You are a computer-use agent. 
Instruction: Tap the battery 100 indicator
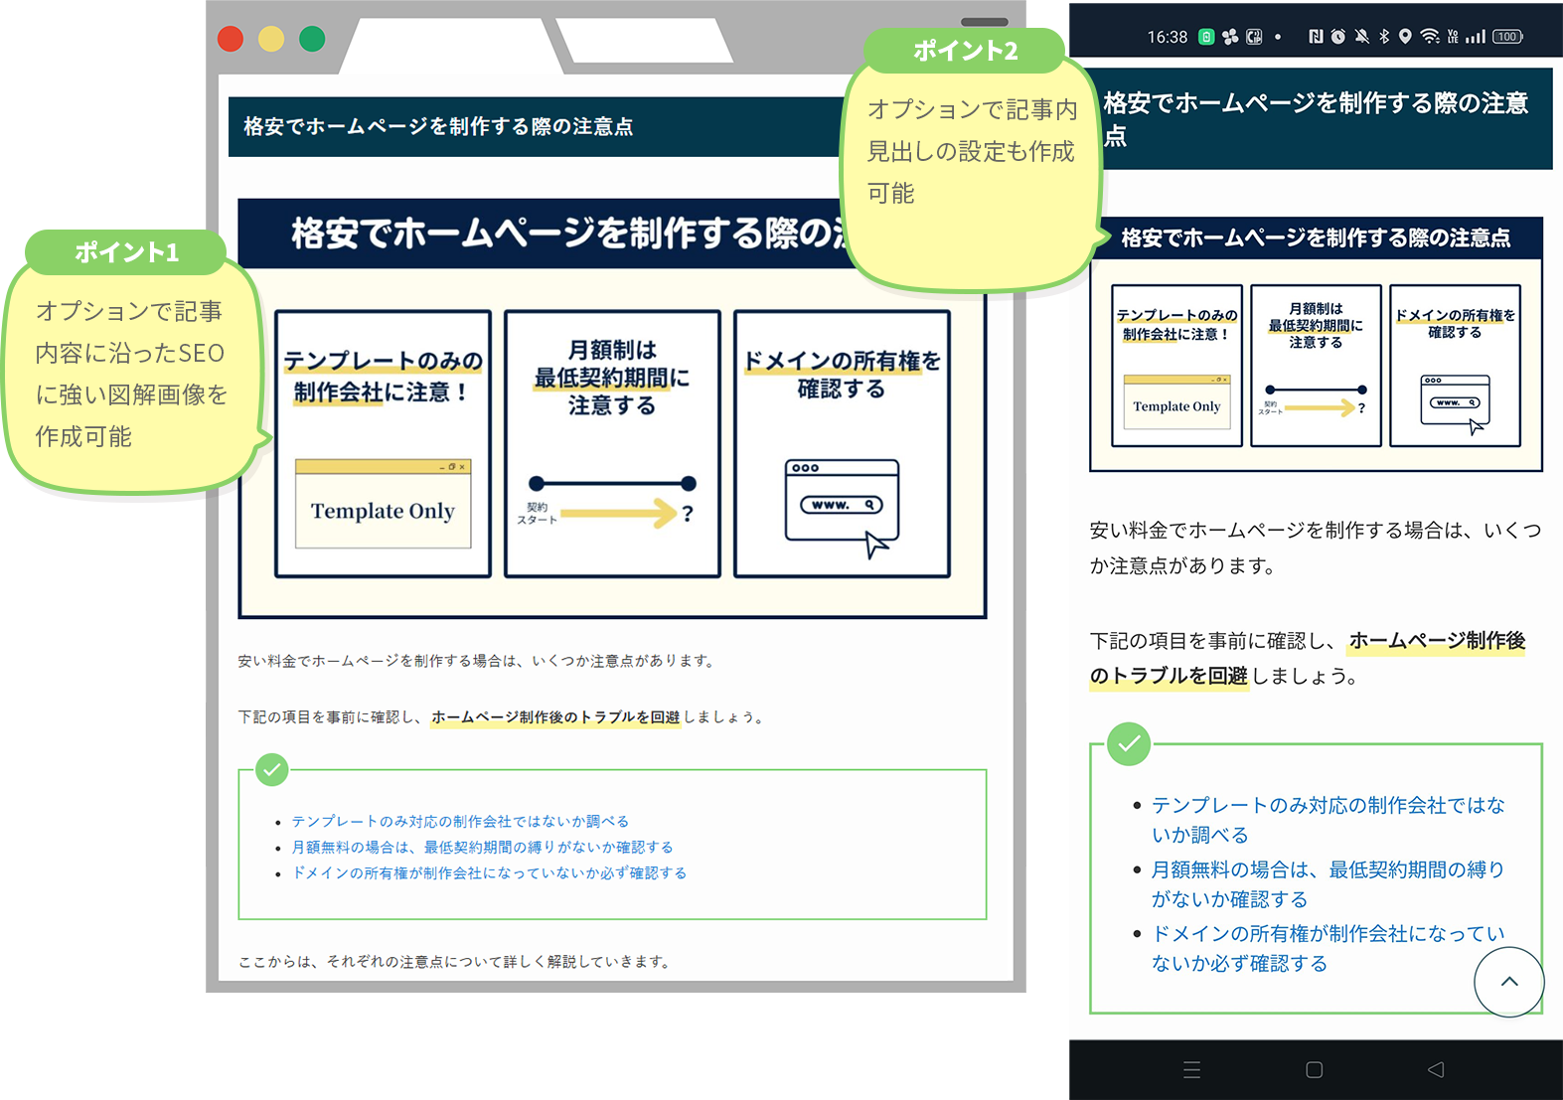pyautogui.click(x=1507, y=37)
